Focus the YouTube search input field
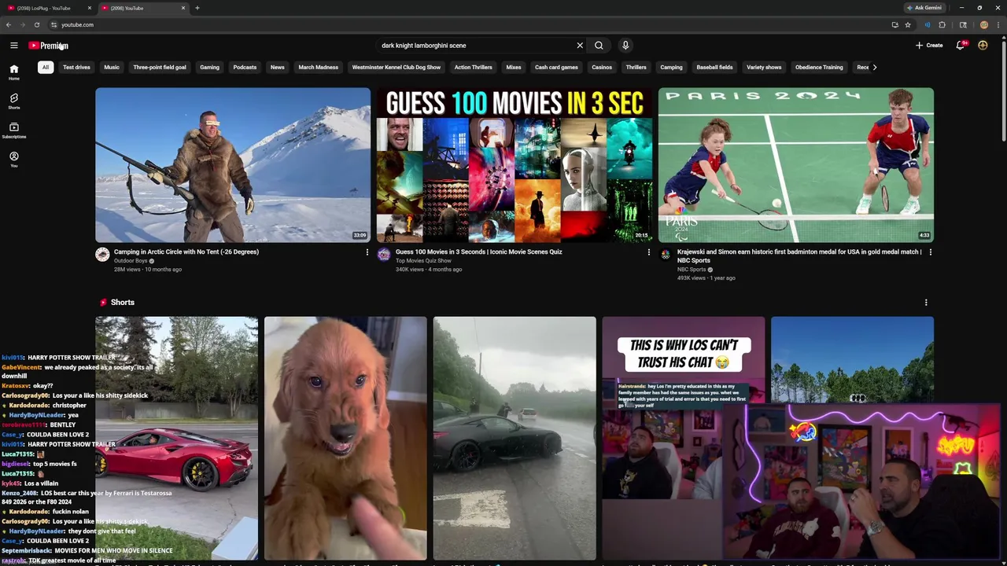This screenshot has height=566, width=1007. 476,46
